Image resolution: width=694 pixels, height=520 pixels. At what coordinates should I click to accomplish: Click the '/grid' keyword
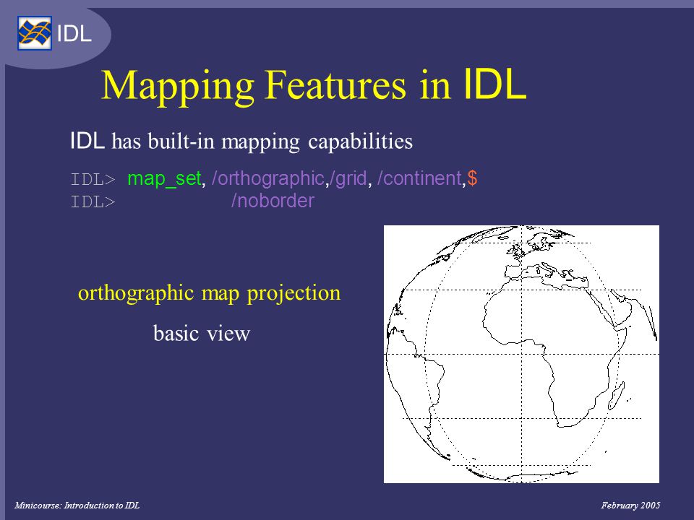(x=348, y=178)
